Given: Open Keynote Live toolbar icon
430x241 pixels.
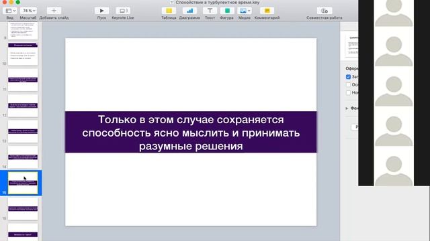Looking at the screenshot, I should (123, 11).
